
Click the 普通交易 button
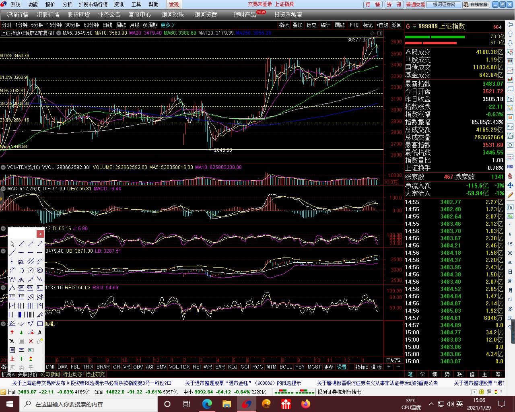(416, 4)
